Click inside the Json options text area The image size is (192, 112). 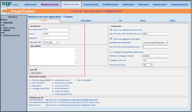pos(52,56)
